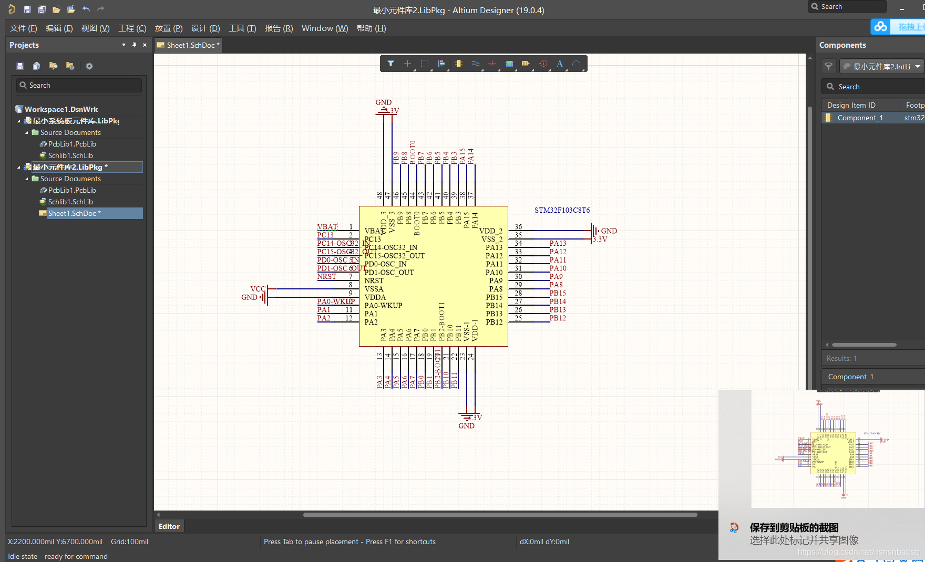
Task: Open the 工程 (C) menu
Action: (x=132, y=28)
